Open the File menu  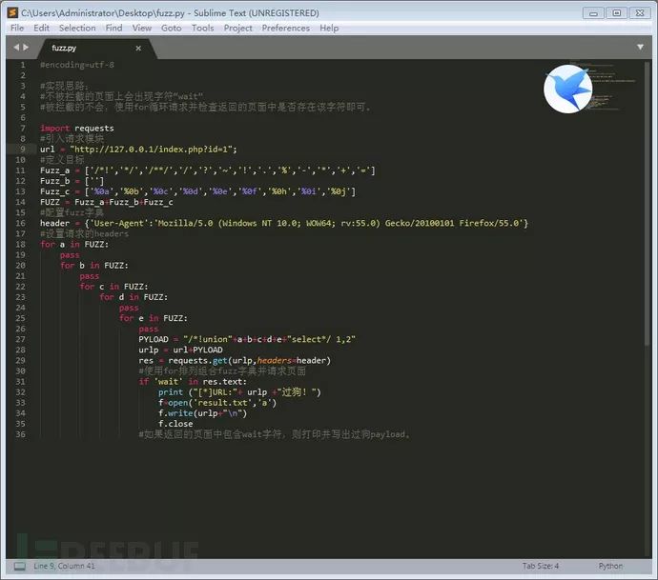pos(17,28)
